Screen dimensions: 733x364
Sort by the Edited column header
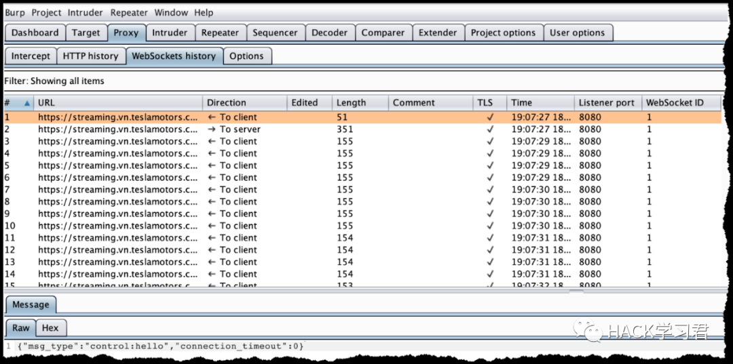309,102
